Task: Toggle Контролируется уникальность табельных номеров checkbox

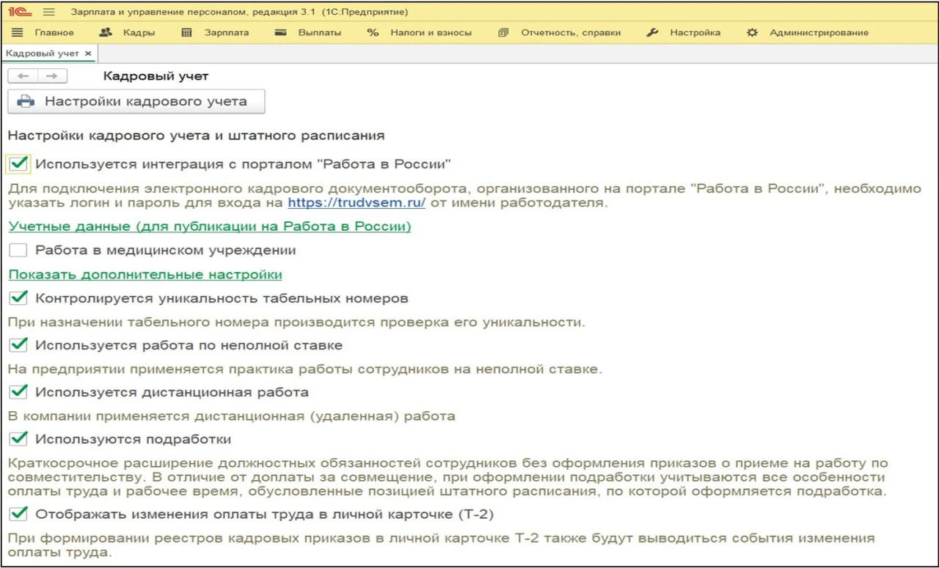Action: point(18,298)
